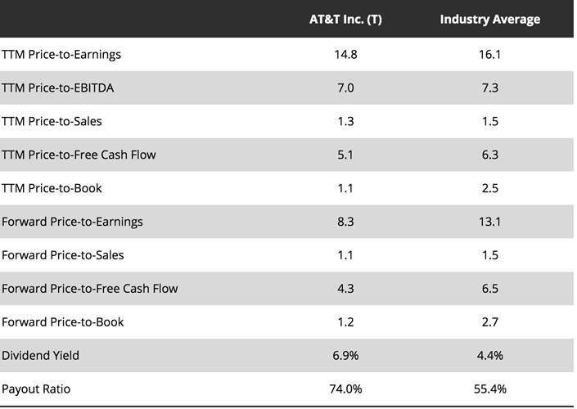Select the TTM Price-to-Free Cash Flow label
The width and height of the screenshot is (577, 409).
click(x=79, y=155)
